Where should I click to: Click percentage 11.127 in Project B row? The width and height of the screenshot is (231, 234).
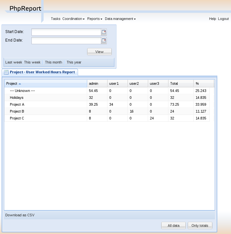201,111
